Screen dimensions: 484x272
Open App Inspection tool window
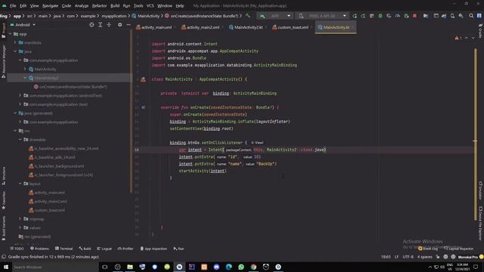point(154,249)
